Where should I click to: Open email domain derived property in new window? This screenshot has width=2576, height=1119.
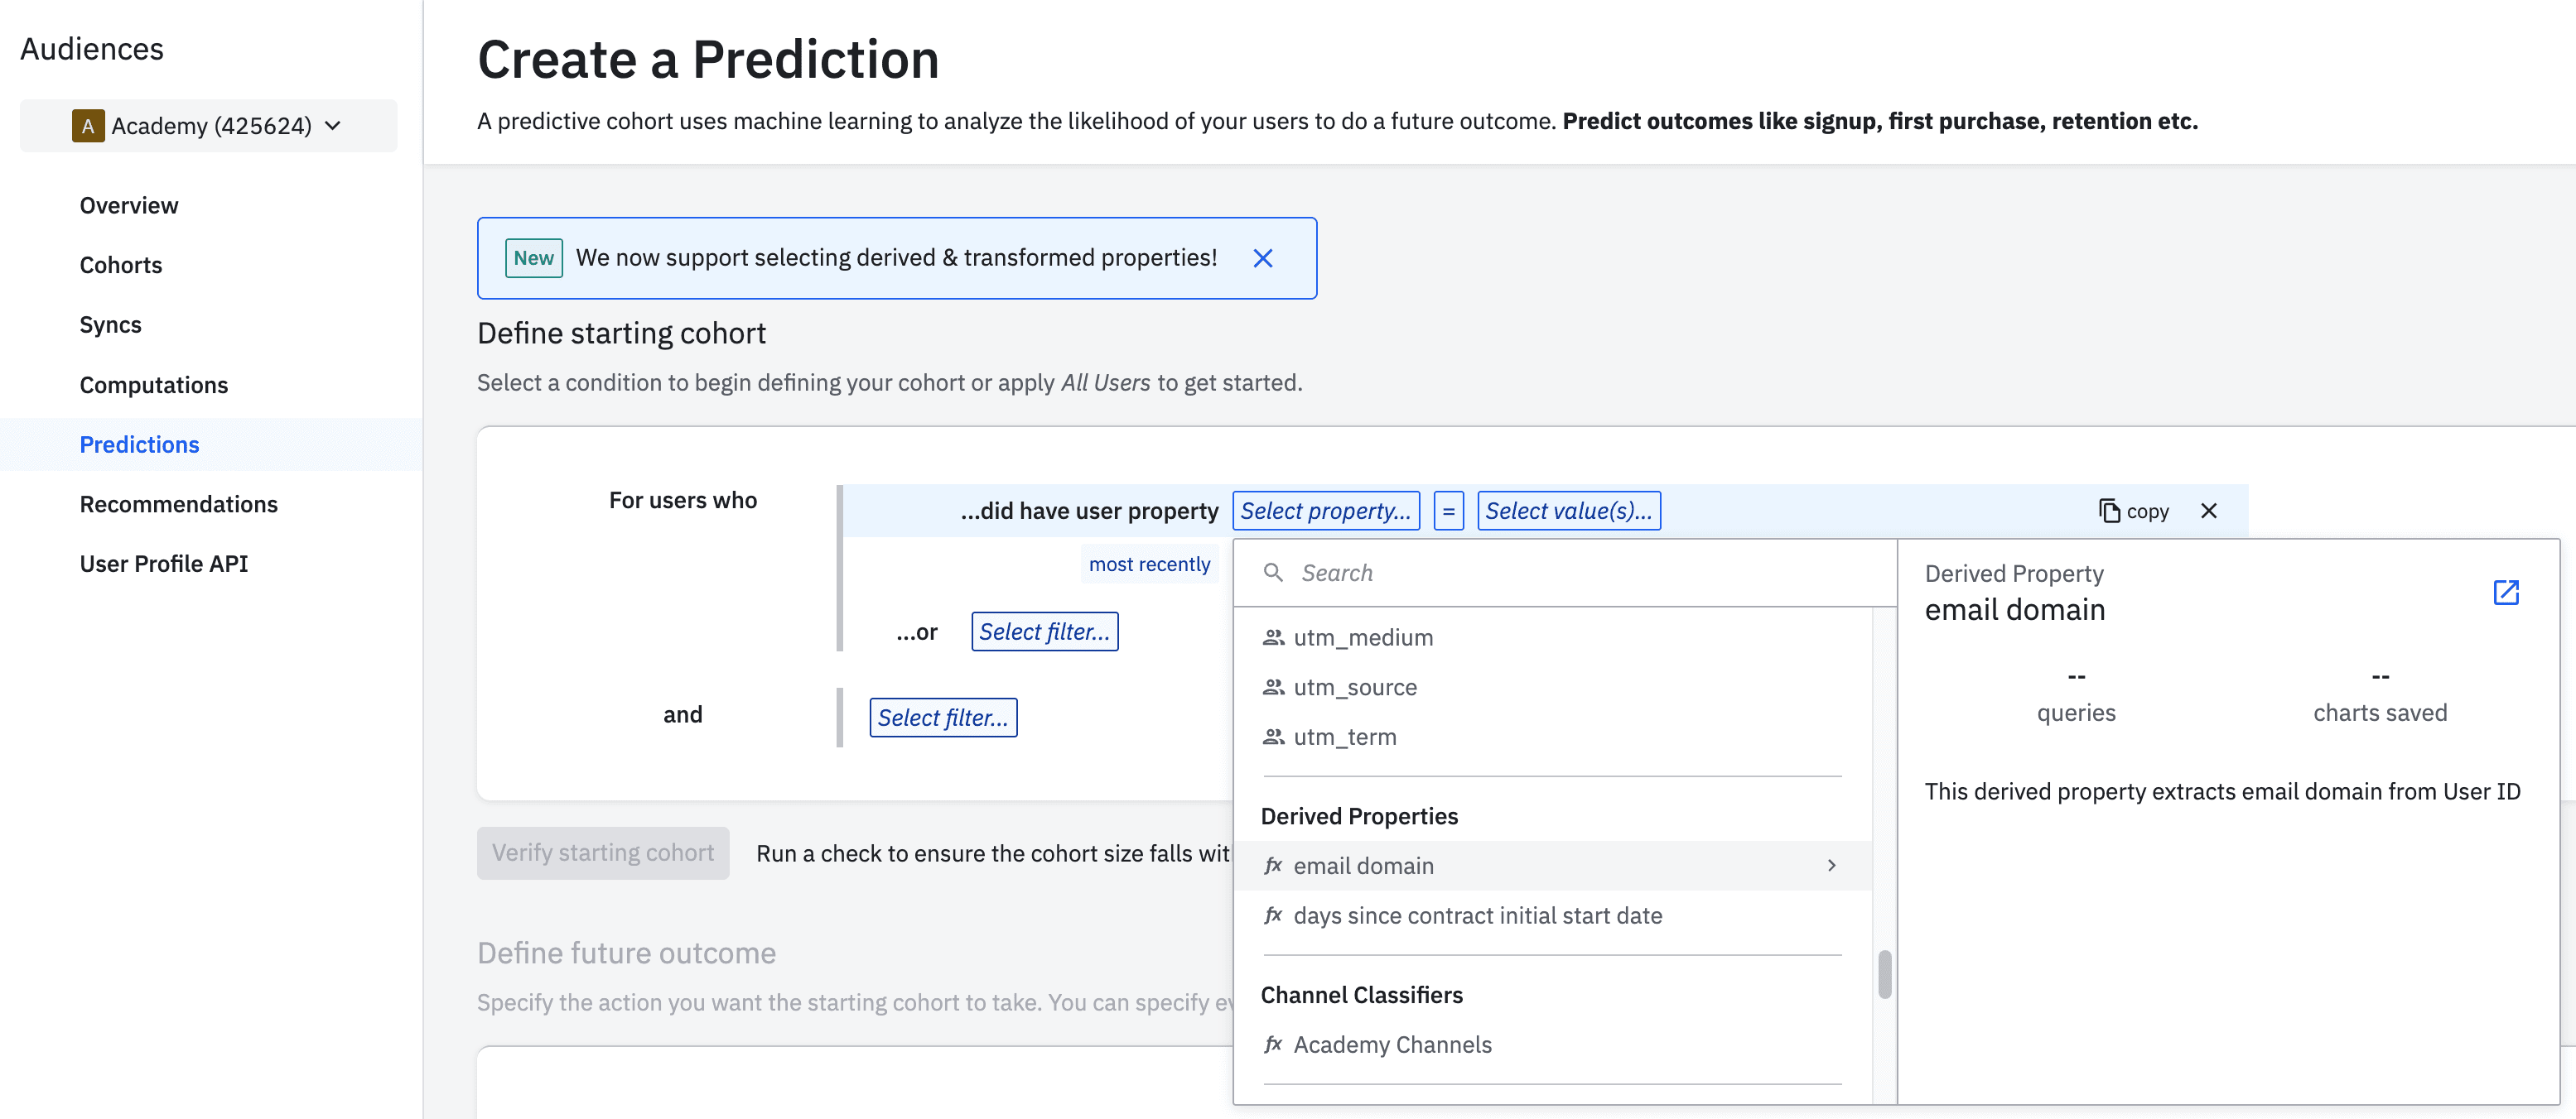pyautogui.click(x=2505, y=593)
